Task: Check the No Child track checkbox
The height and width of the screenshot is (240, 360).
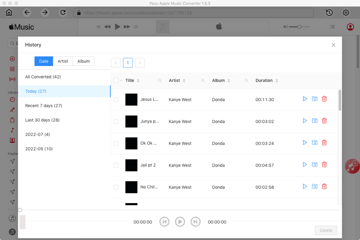Action: pyautogui.click(x=116, y=187)
